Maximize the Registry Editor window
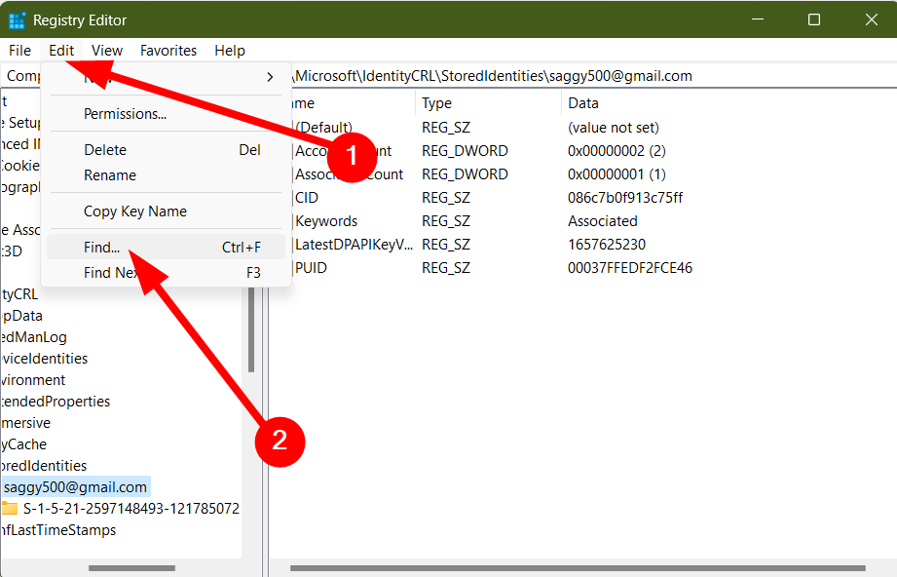This screenshot has width=897, height=577. (x=814, y=19)
